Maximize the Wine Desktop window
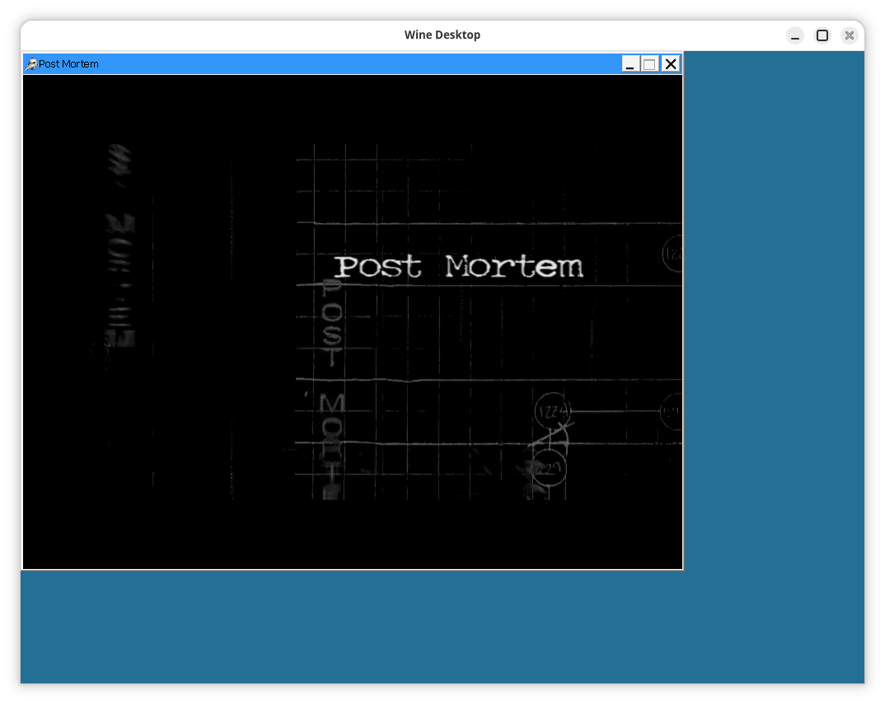The height and width of the screenshot is (704, 885). 822,35
